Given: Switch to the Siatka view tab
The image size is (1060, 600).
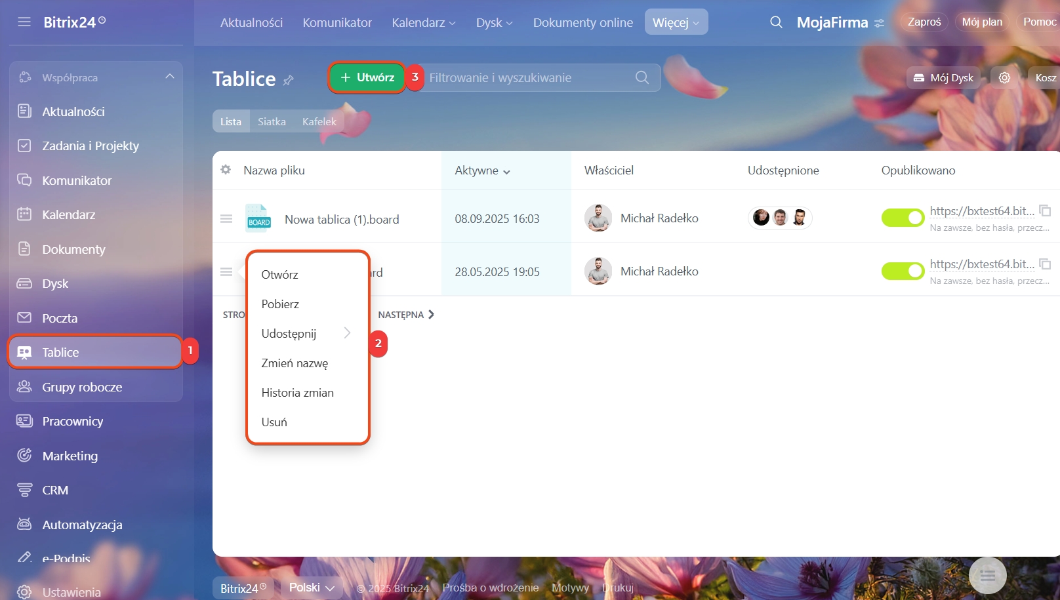Looking at the screenshot, I should click(272, 121).
